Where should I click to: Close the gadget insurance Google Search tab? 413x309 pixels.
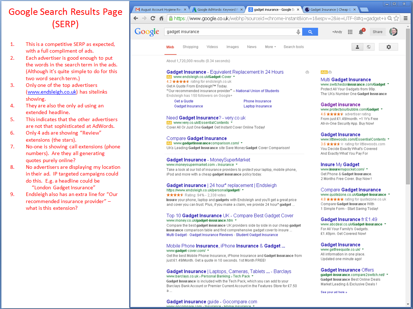[x=298, y=10]
